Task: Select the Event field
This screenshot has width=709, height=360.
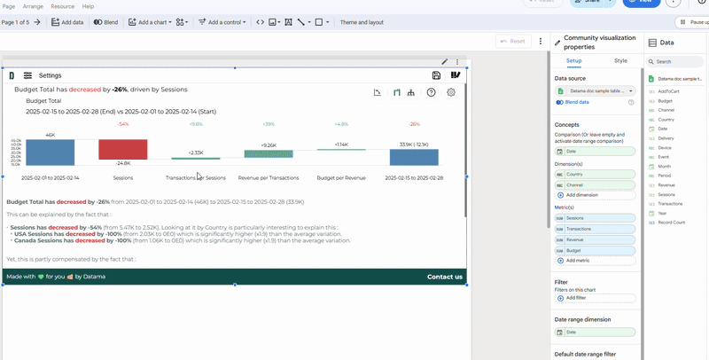Action: (x=663, y=157)
